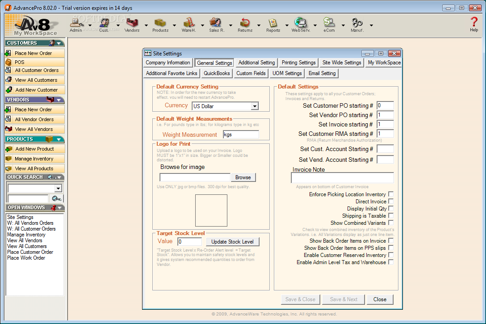Image resolution: width=486 pixels, height=324 pixels.
Task: Click the Close button in Site Settings
Action: tap(380, 299)
